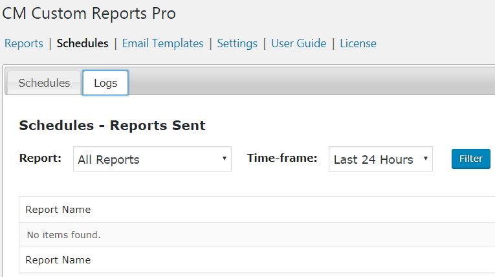495x277 pixels.
Task: Click the CM Custom Reports Pro title
Action: [89, 14]
